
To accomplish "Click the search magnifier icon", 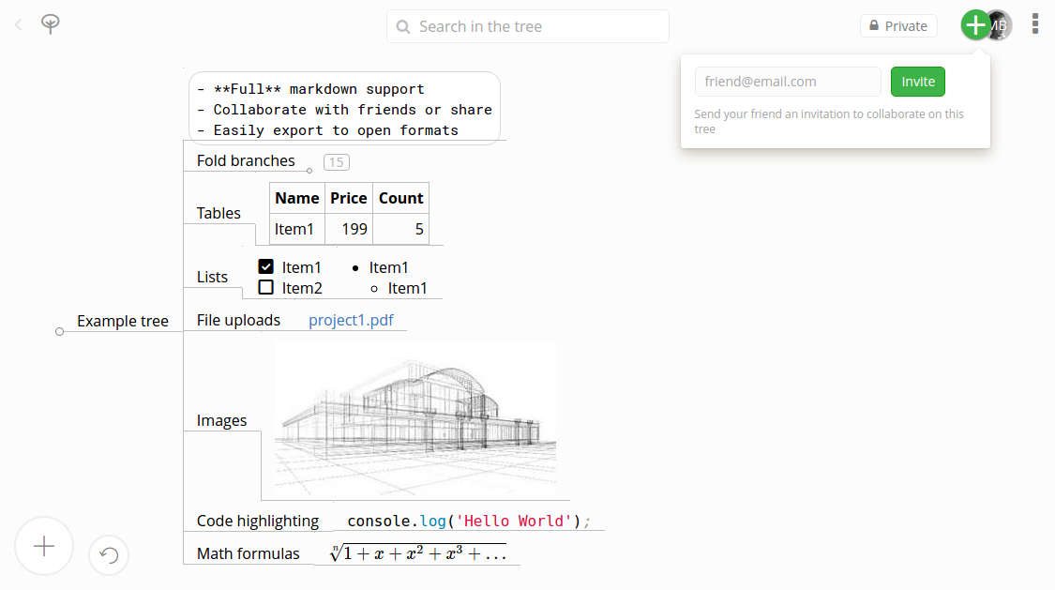I will (403, 27).
